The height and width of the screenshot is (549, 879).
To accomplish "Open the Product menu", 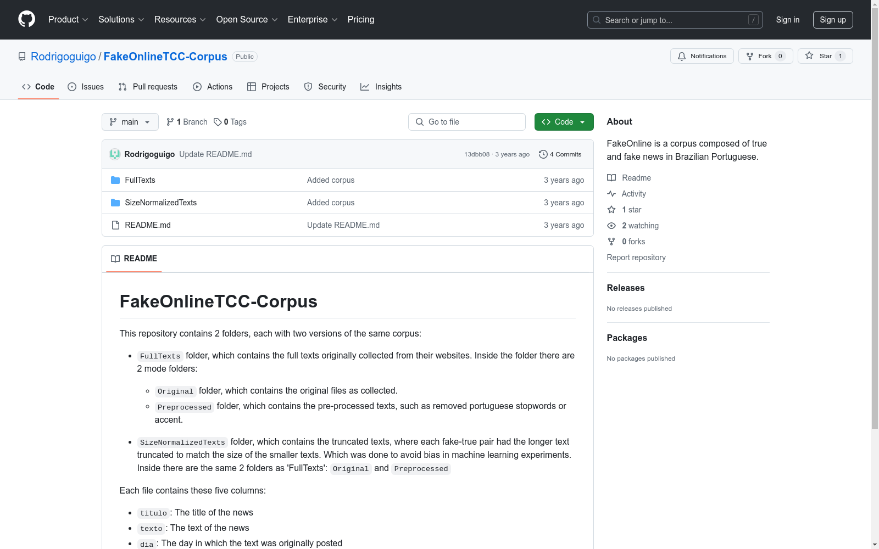I will (68, 20).
